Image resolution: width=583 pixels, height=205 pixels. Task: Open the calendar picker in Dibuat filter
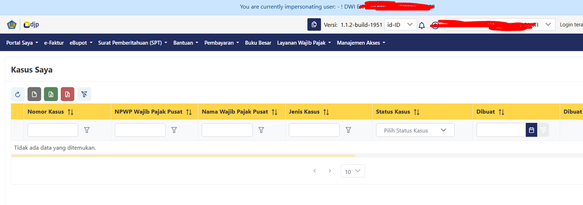click(x=532, y=130)
